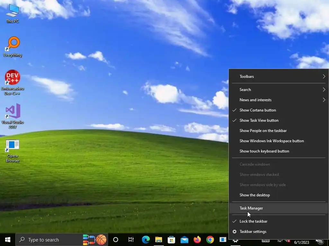Launch Firefox from the taskbar

(197, 240)
